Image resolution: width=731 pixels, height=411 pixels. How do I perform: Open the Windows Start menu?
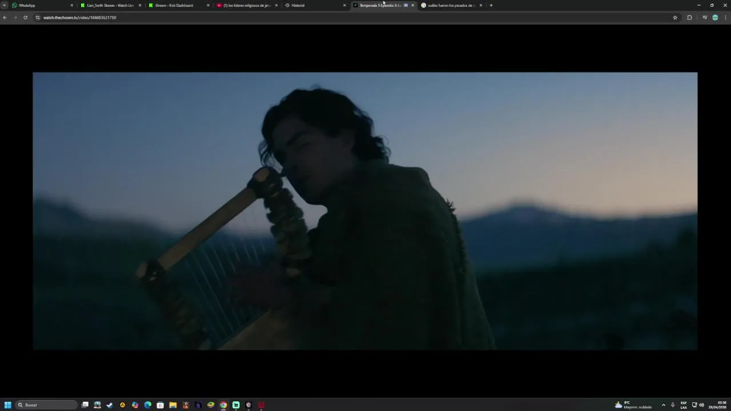pyautogui.click(x=8, y=405)
